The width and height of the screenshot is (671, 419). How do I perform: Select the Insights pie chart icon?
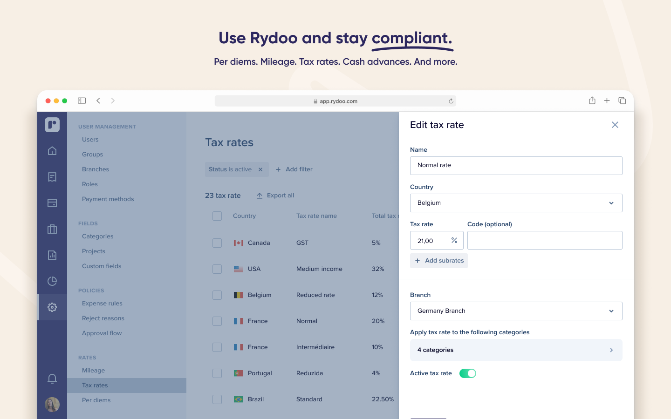(52, 281)
